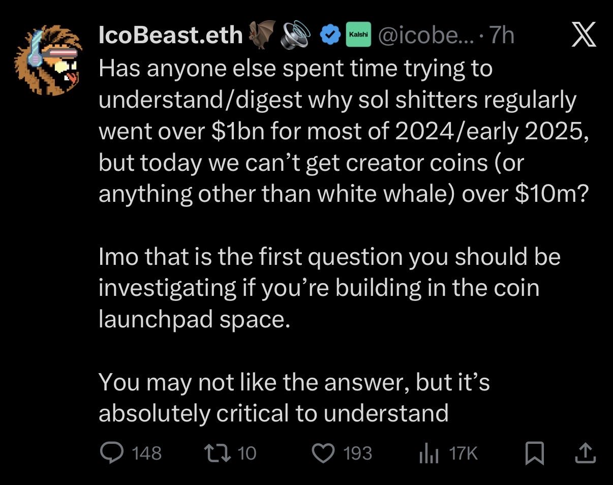Click the blue verified checkmark badge
This screenshot has height=485, width=613.
[x=329, y=35]
